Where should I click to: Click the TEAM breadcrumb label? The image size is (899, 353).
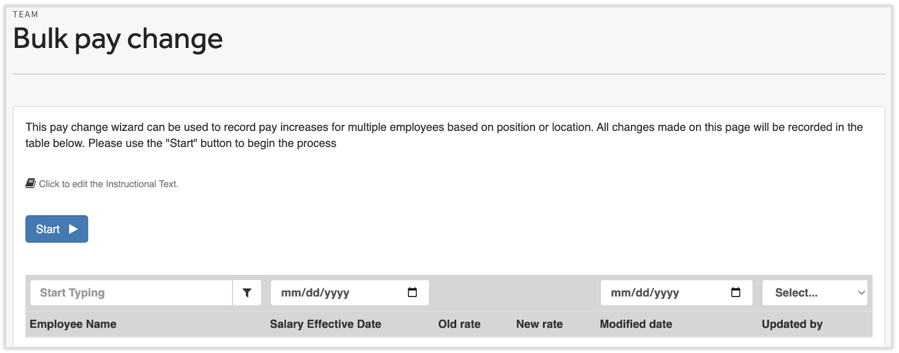click(x=25, y=14)
